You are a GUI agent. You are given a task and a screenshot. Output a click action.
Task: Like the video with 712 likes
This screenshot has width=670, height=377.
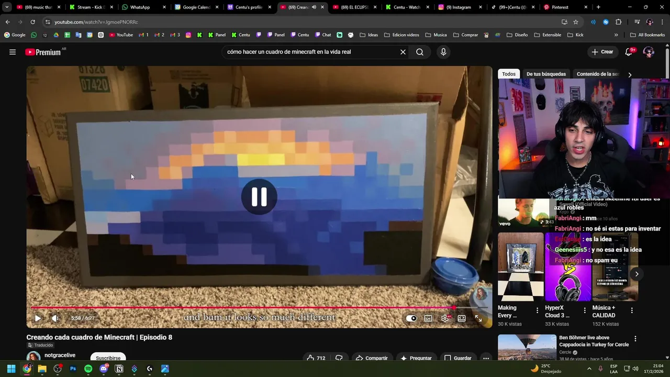click(316, 358)
